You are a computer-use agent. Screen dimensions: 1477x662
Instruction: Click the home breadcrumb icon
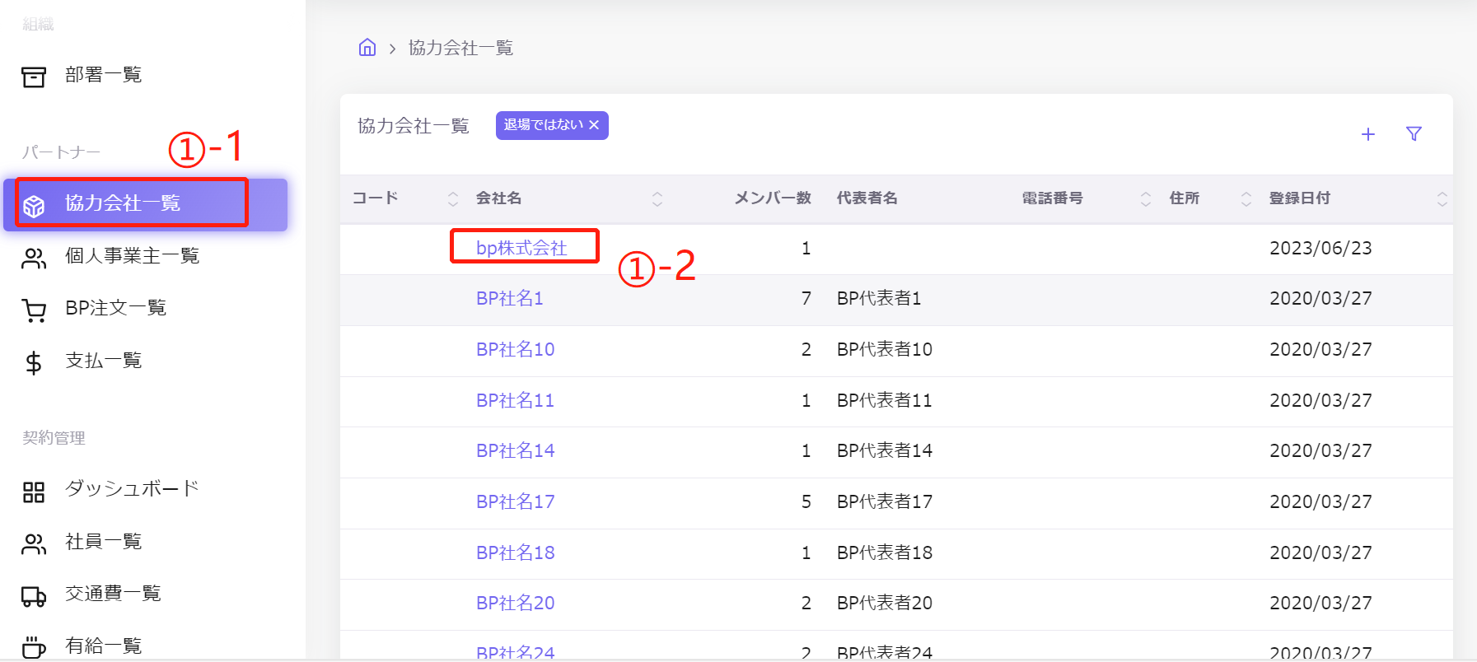point(367,48)
